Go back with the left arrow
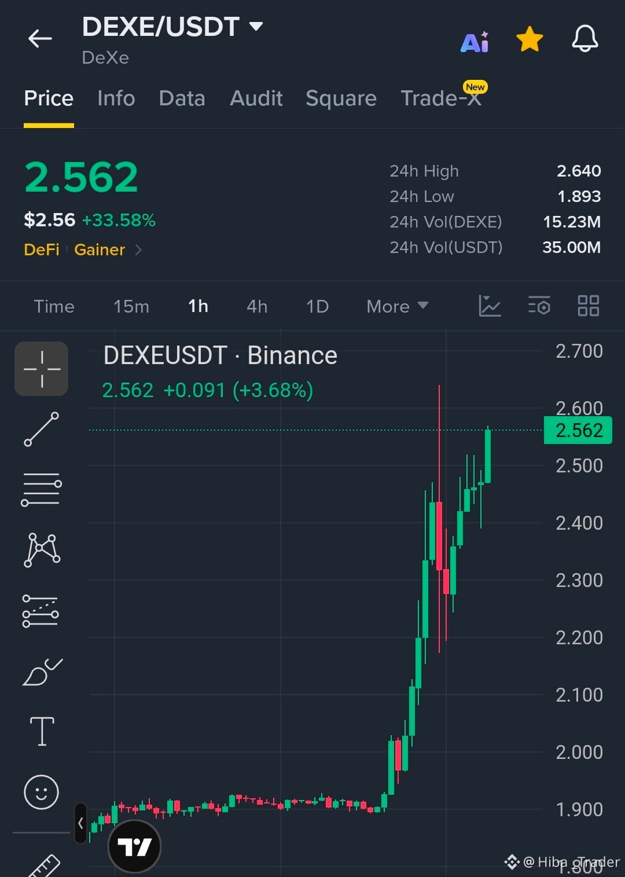Image resolution: width=625 pixels, height=877 pixels. 40,39
